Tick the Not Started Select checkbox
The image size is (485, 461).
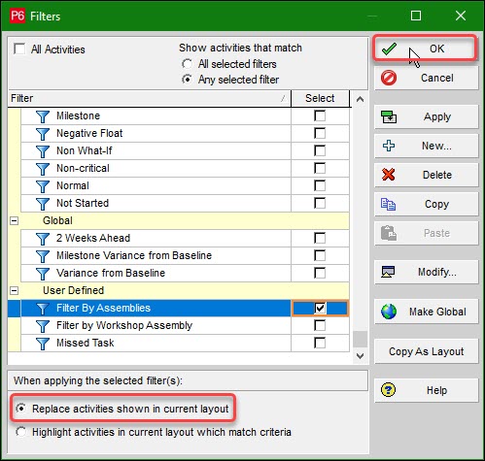[320, 203]
